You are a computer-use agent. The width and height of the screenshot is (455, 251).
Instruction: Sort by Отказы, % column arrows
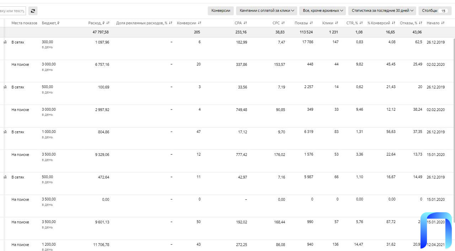(420, 23)
